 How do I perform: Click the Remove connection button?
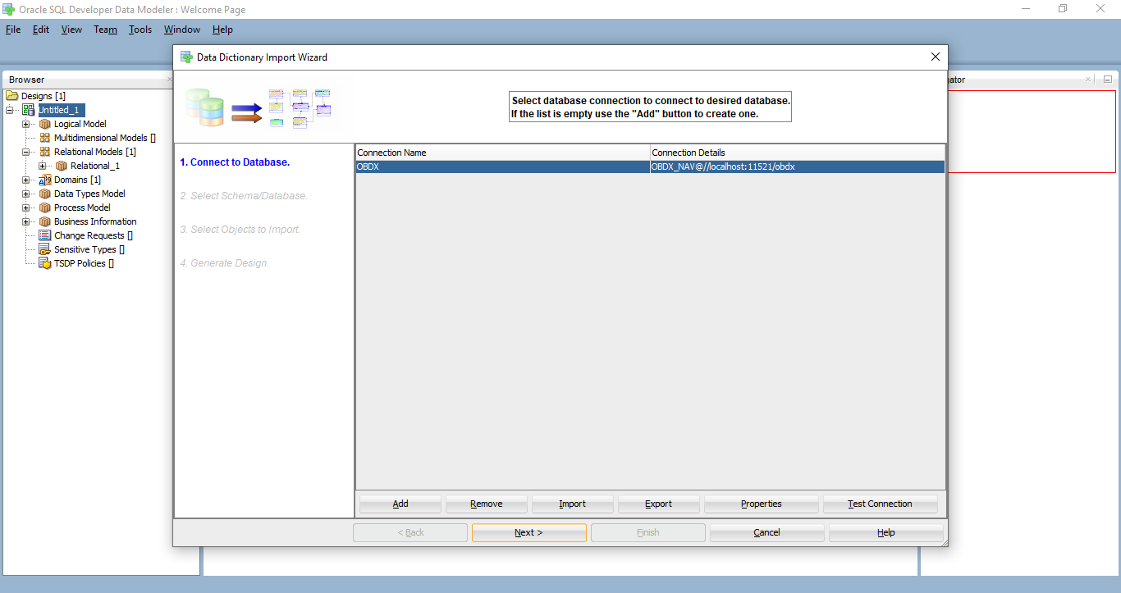pyautogui.click(x=487, y=504)
